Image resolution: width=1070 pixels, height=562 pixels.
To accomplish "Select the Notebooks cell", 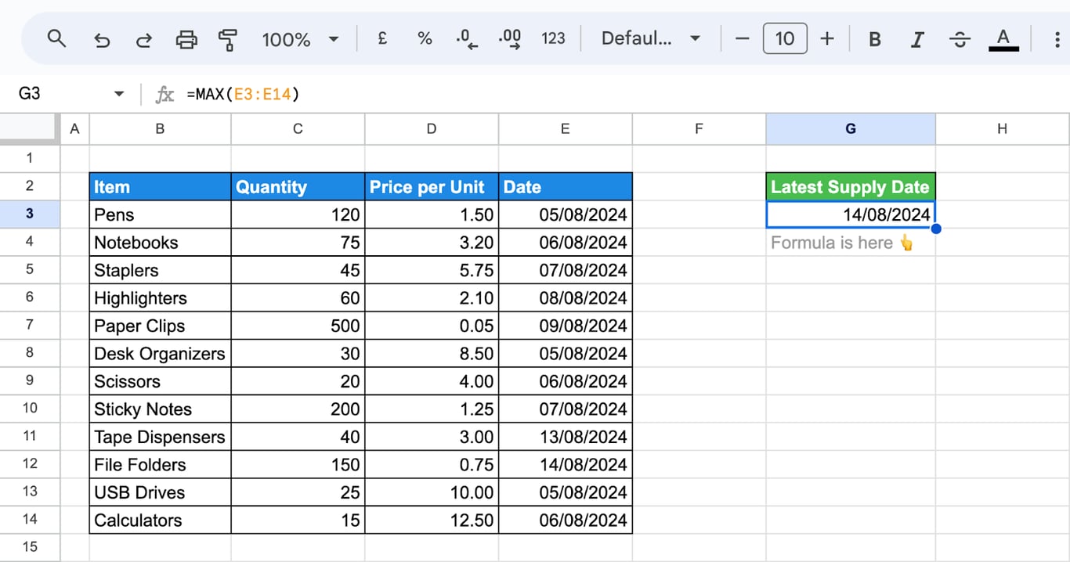I will [161, 243].
